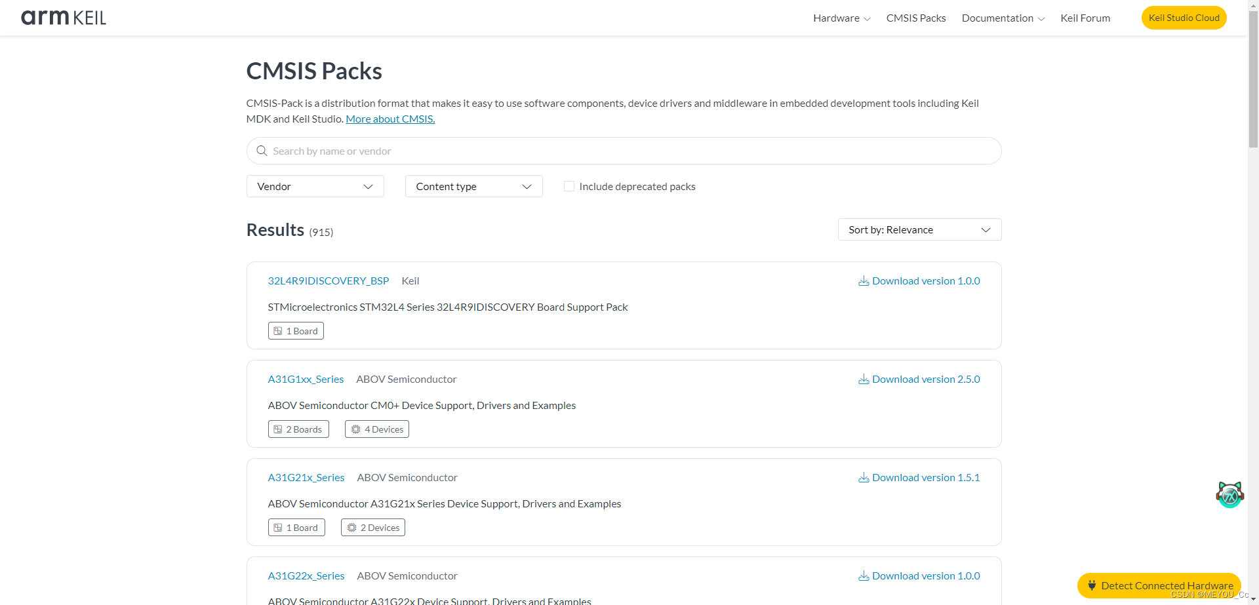Screen dimensions: 1259x605
Task: Click download icon for 32L4R9IDISCOVERY_BSP pack
Action: (x=864, y=281)
